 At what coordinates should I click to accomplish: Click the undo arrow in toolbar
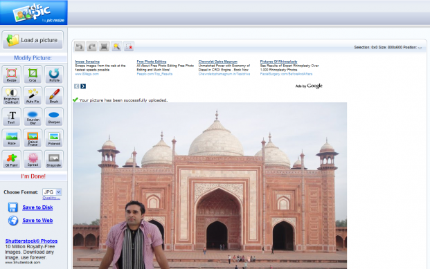[80, 46]
